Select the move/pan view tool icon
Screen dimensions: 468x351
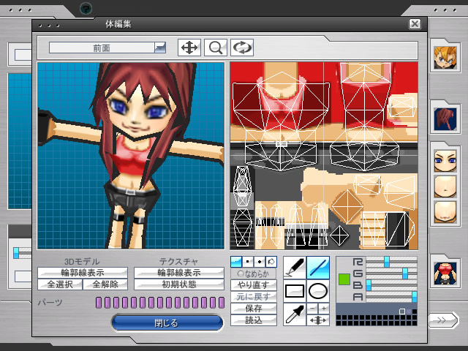tap(189, 48)
